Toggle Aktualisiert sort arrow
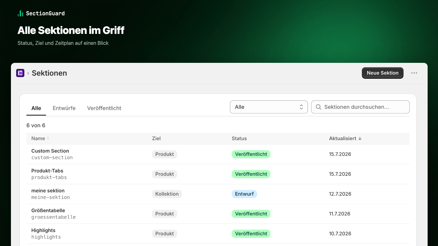The image size is (438, 246). (x=360, y=139)
